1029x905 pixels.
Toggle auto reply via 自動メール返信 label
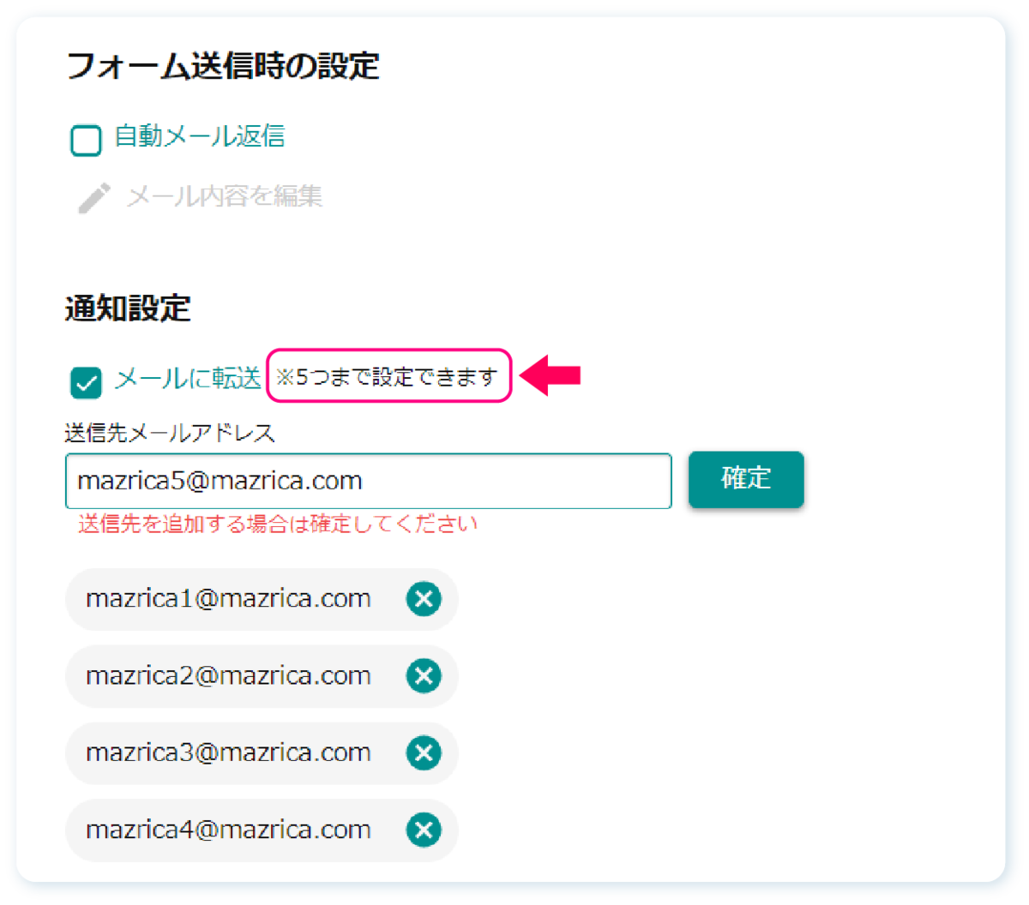click(200, 137)
